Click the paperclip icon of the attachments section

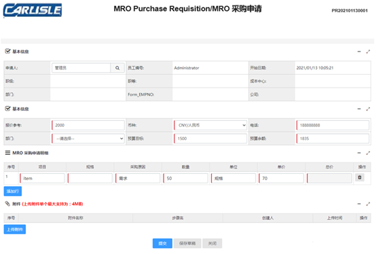pos(7,204)
